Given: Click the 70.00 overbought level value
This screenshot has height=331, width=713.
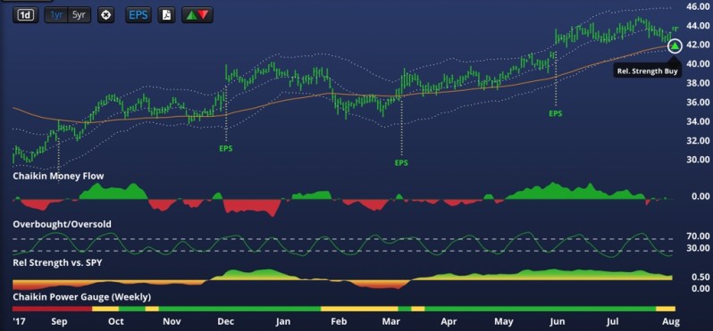Looking at the screenshot, I should pos(698,236).
